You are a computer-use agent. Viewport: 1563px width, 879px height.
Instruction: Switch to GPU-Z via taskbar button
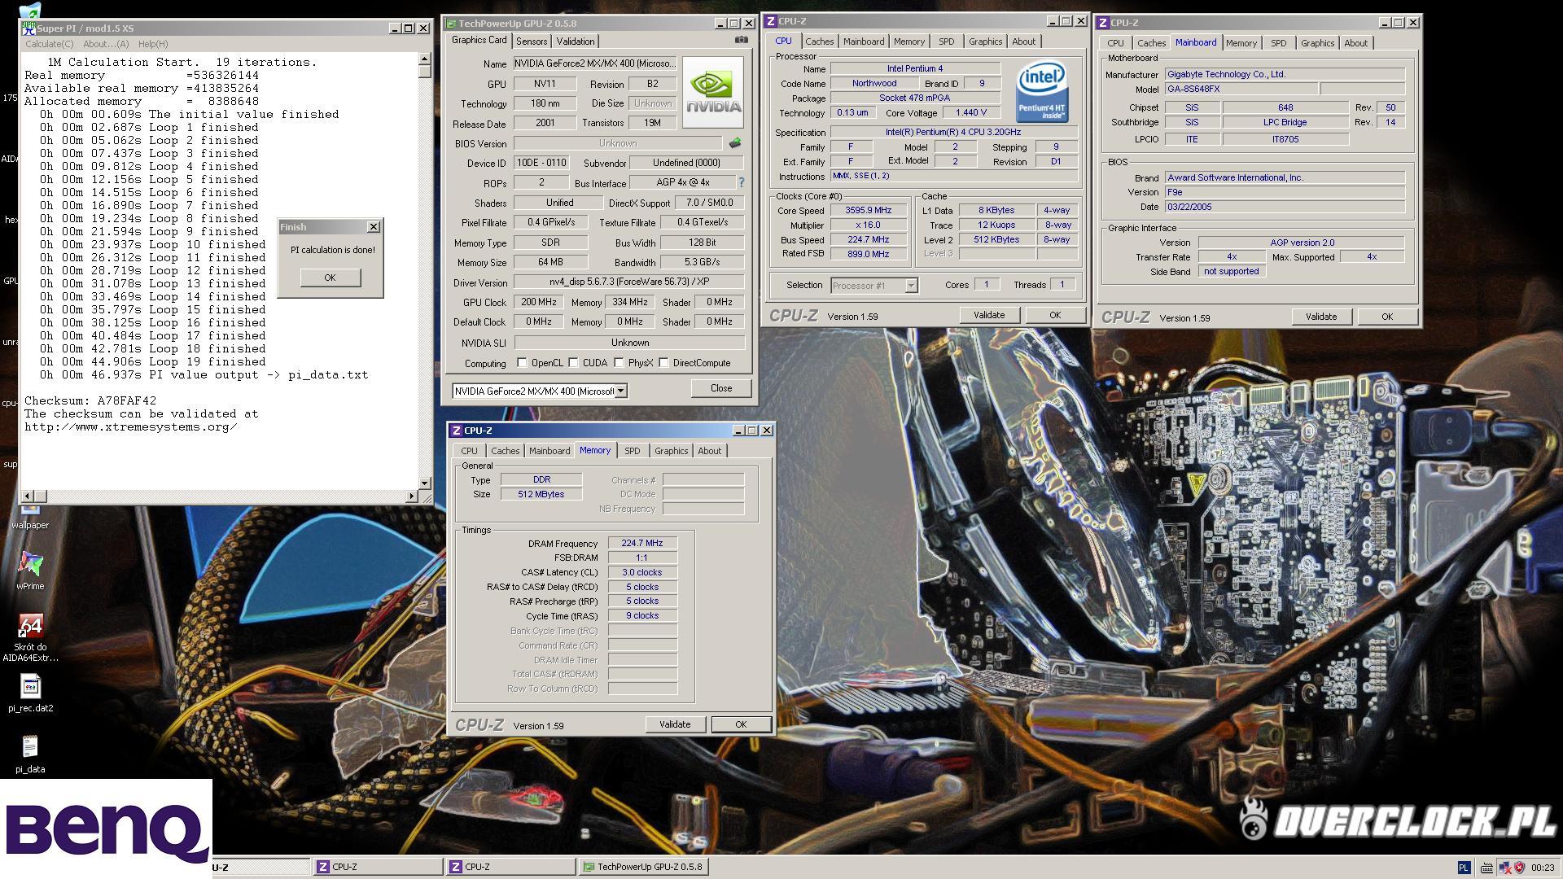tap(645, 867)
